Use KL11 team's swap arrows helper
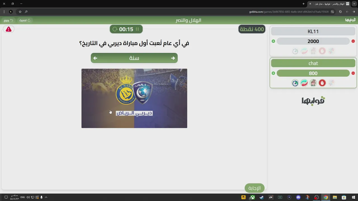The width and height of the screenshot is (358, 201). (x=304, y=51)
